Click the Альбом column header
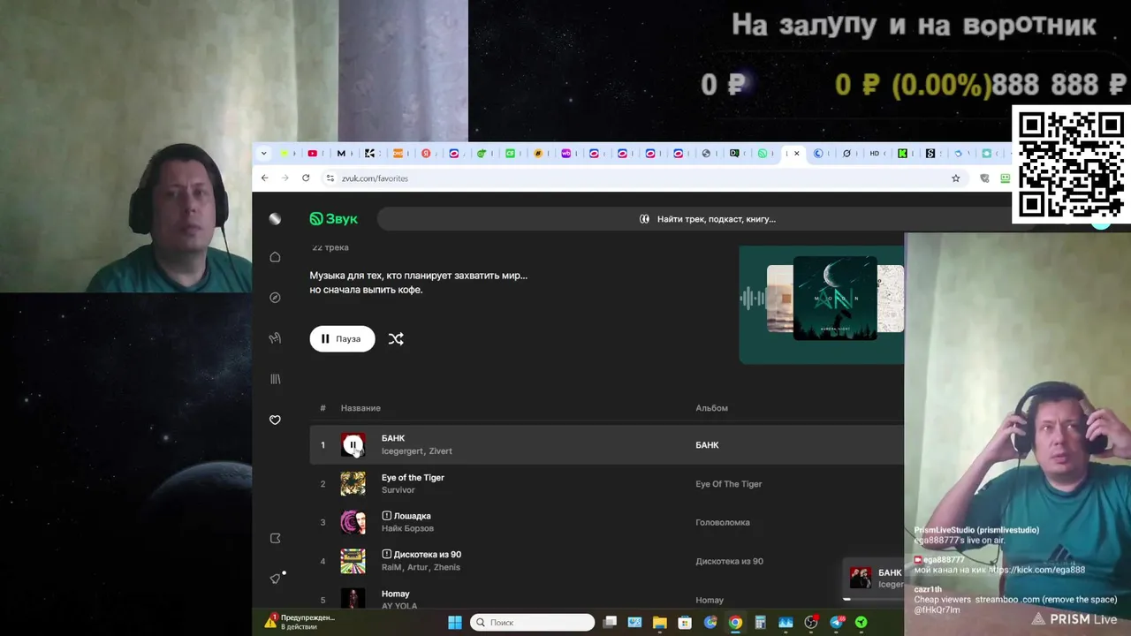The width and height of the screenshot is (1131, 636). (711, 408)
